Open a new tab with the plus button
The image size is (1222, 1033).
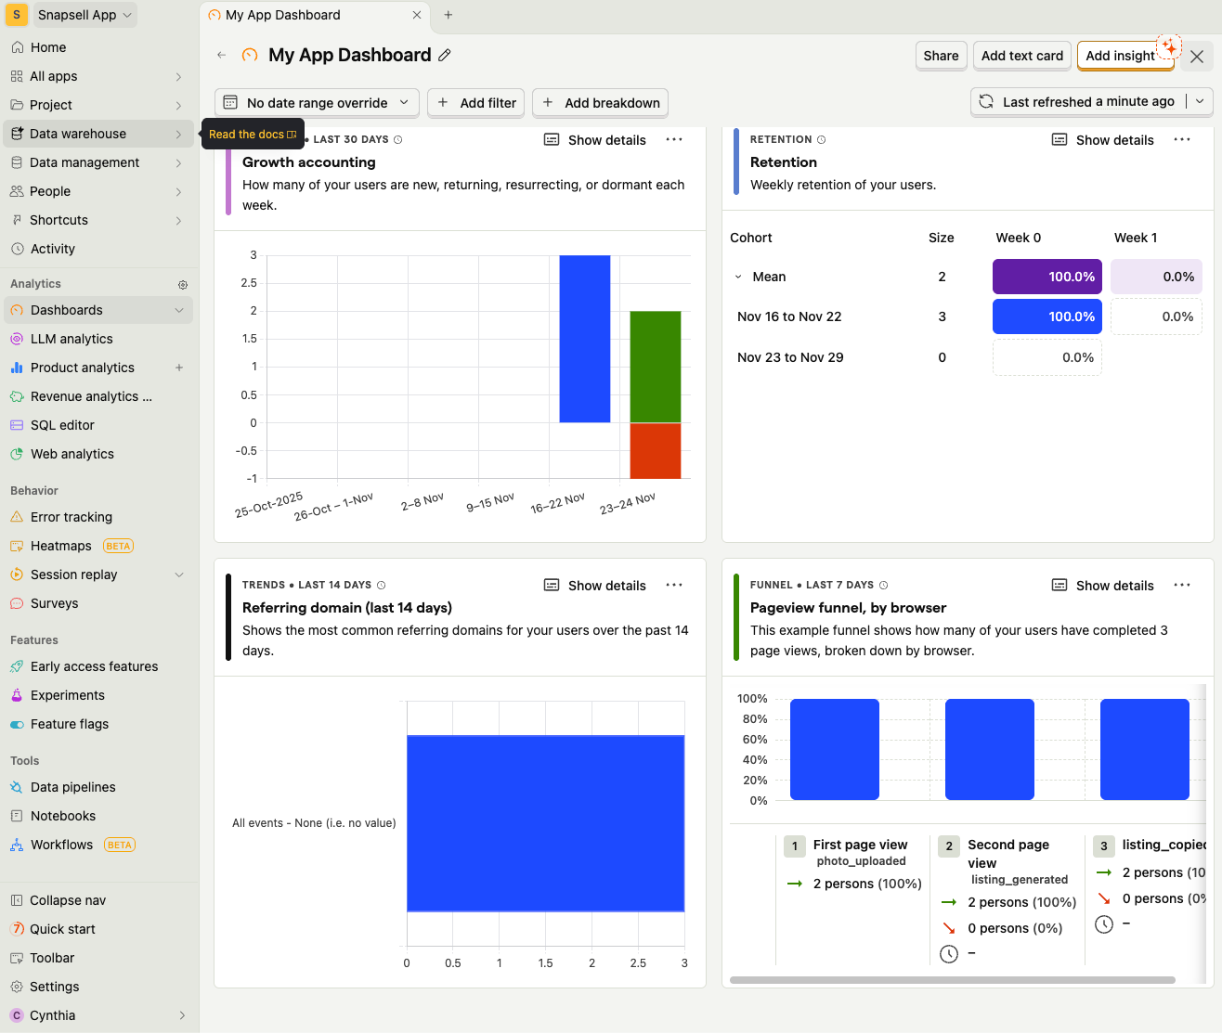click(448, 15)
